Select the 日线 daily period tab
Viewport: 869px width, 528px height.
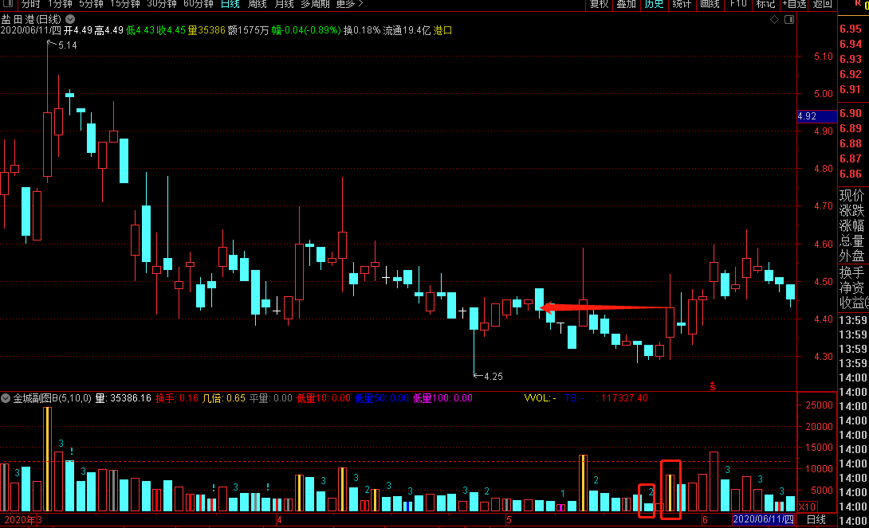click(230, 4)
